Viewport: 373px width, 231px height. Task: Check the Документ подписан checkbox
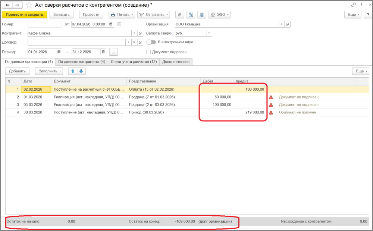[148, 52]
